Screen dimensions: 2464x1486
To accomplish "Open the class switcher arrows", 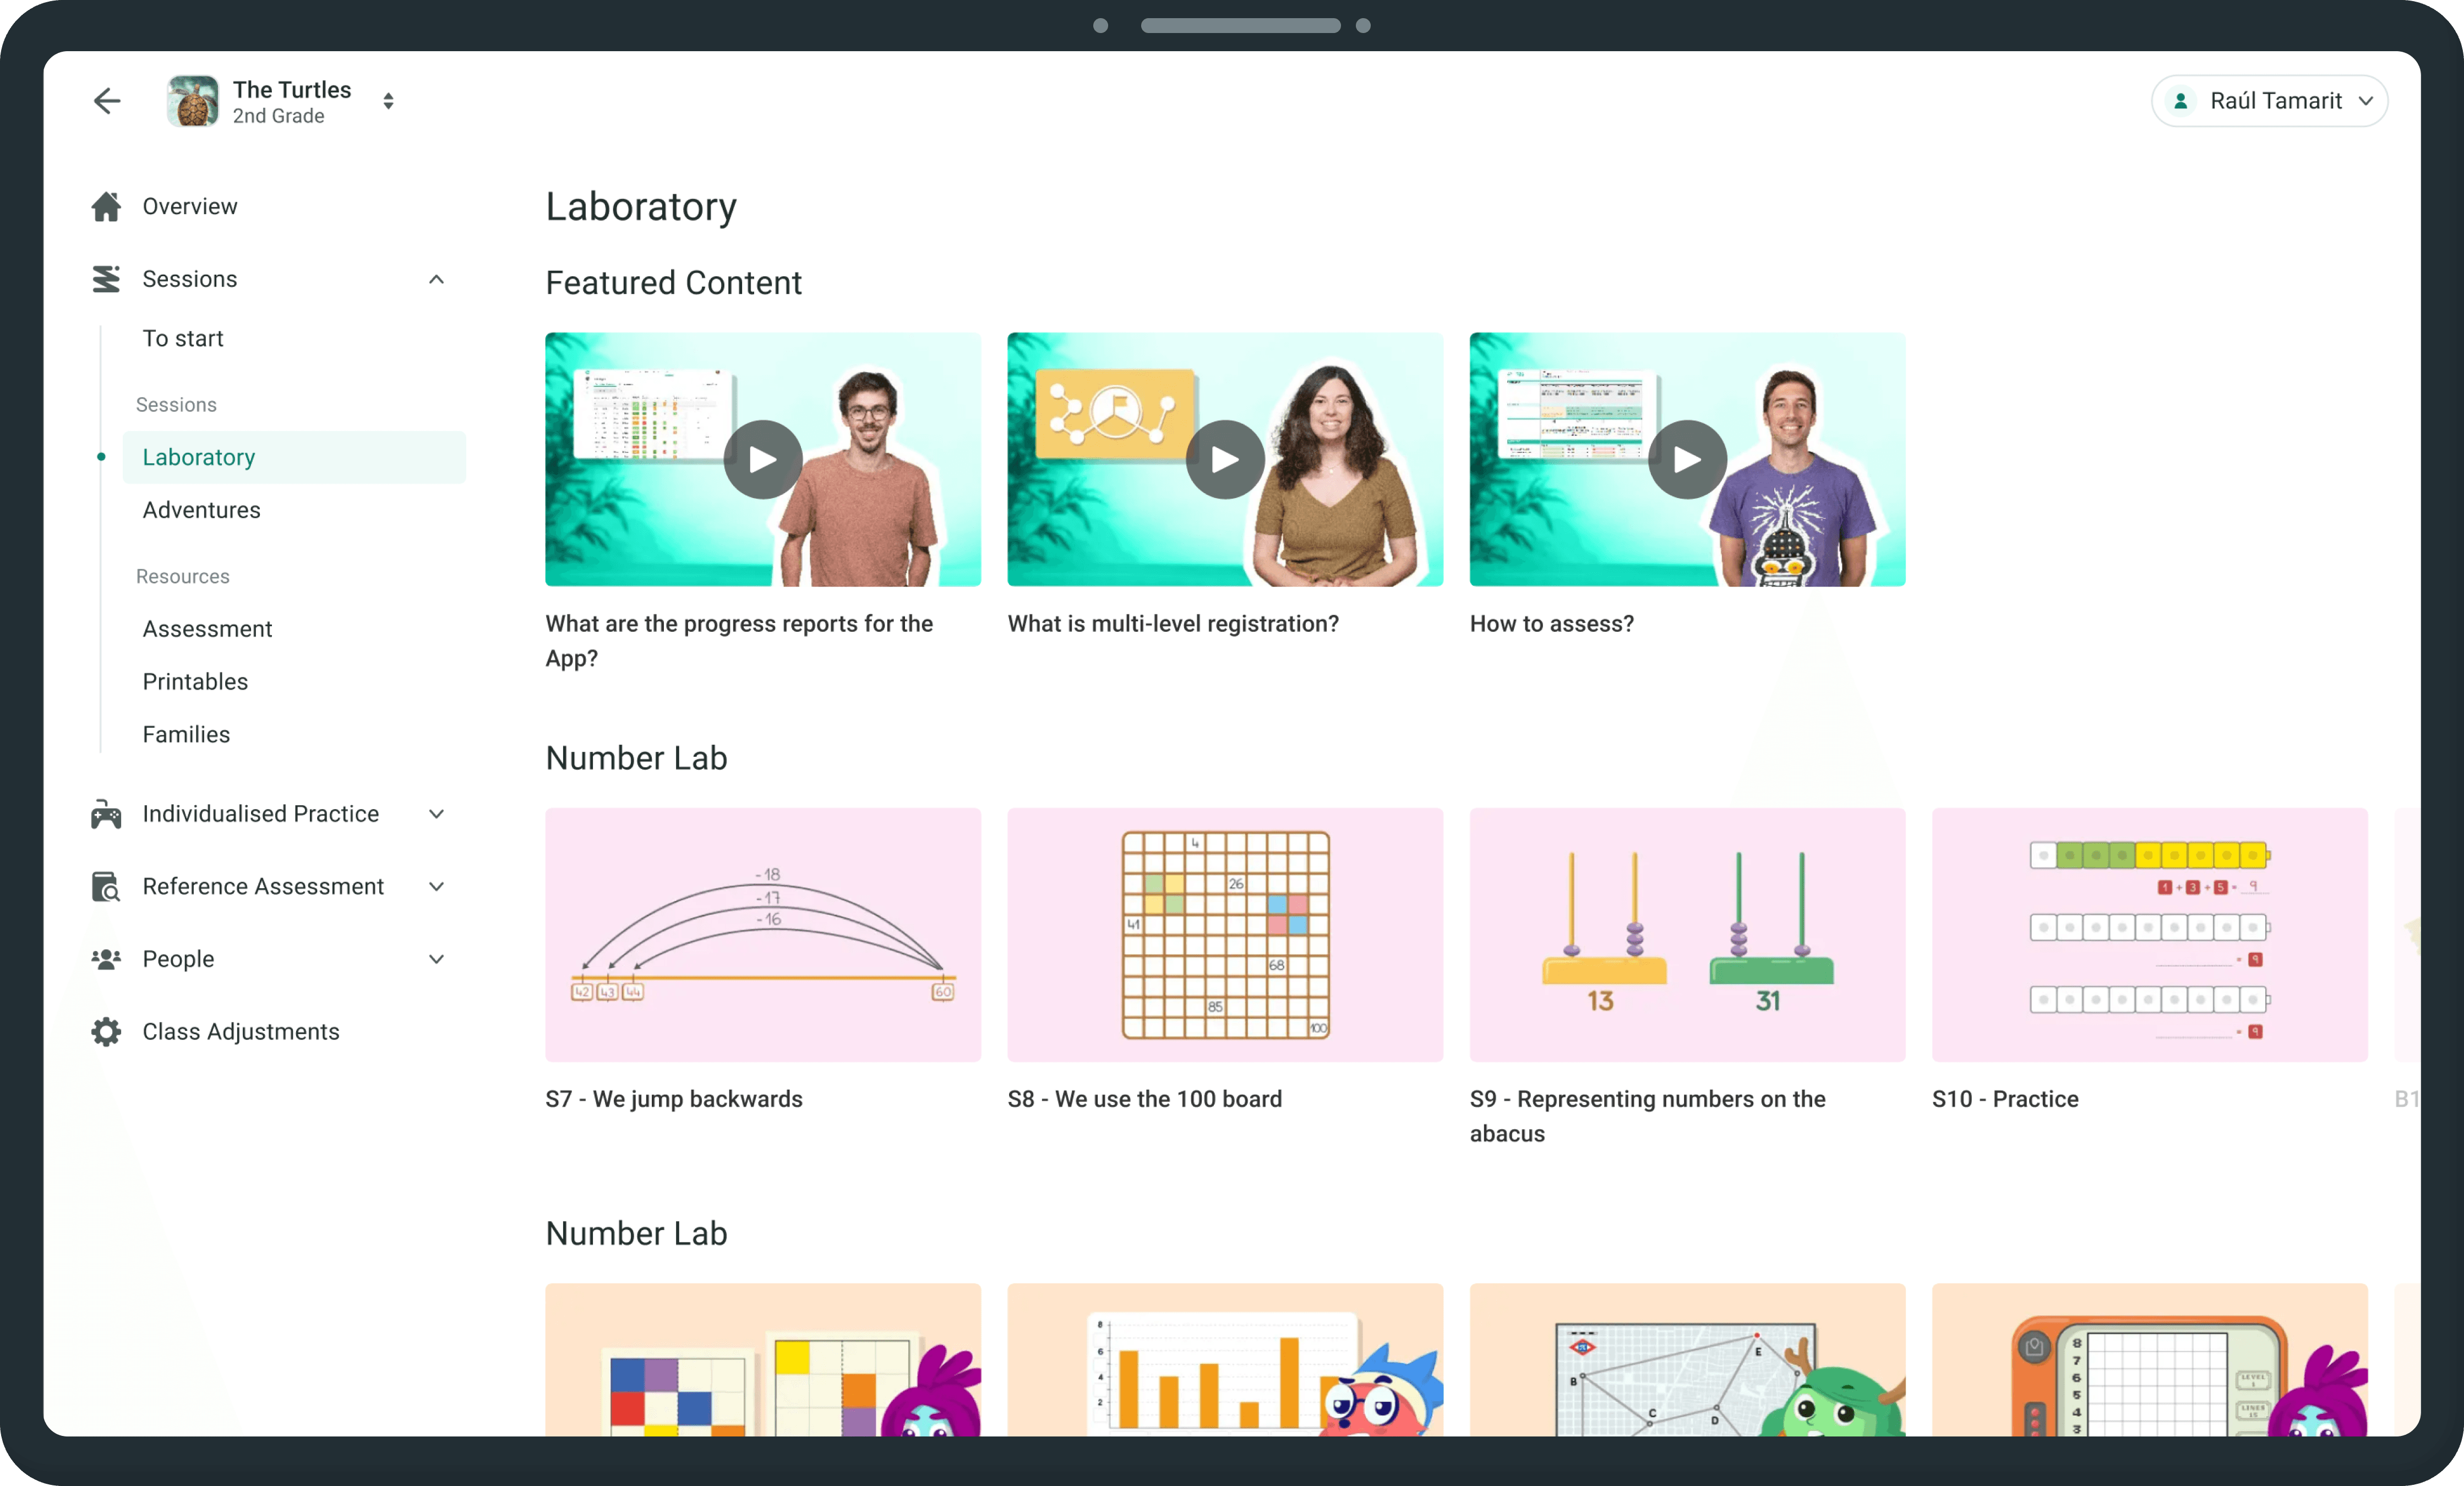I will [x=388, y=101].
